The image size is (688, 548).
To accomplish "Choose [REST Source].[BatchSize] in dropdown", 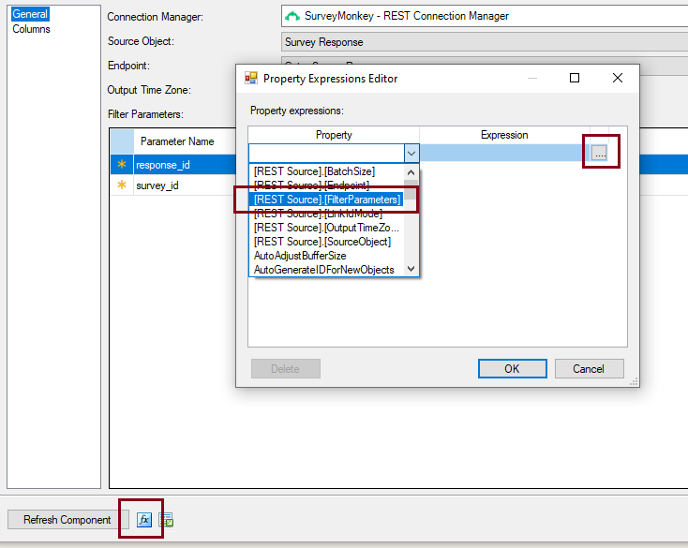I will pos(314,171).
